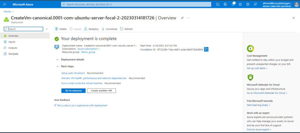The image size is (300, 133).
Task: Click the deployment cubes icon in header
Action: click(x=6, y=19)
